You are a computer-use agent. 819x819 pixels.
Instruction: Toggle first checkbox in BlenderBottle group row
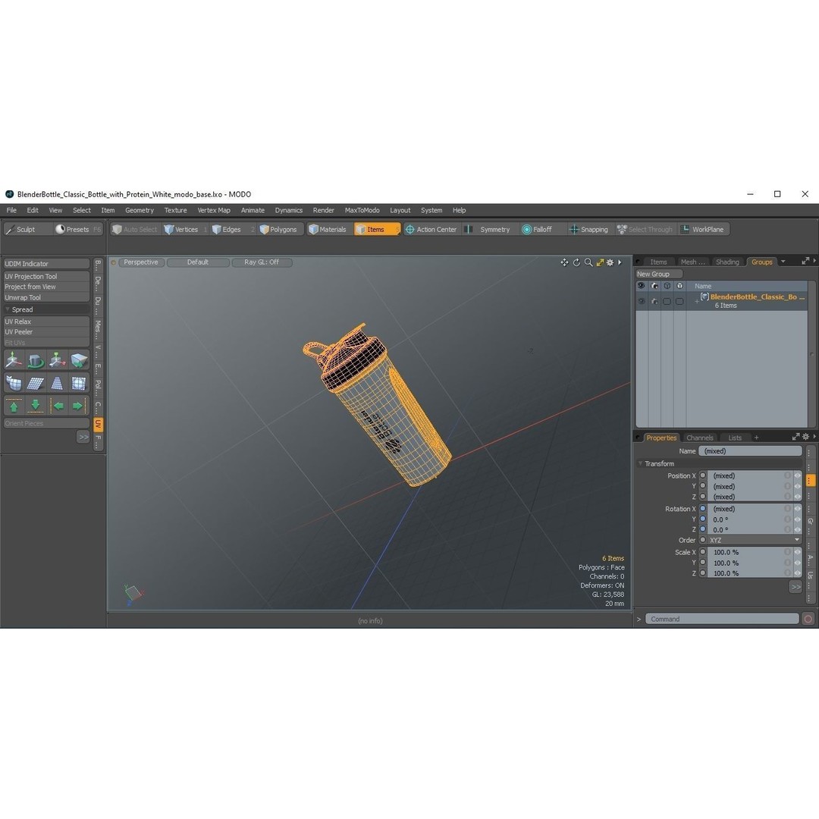(667, 301)
